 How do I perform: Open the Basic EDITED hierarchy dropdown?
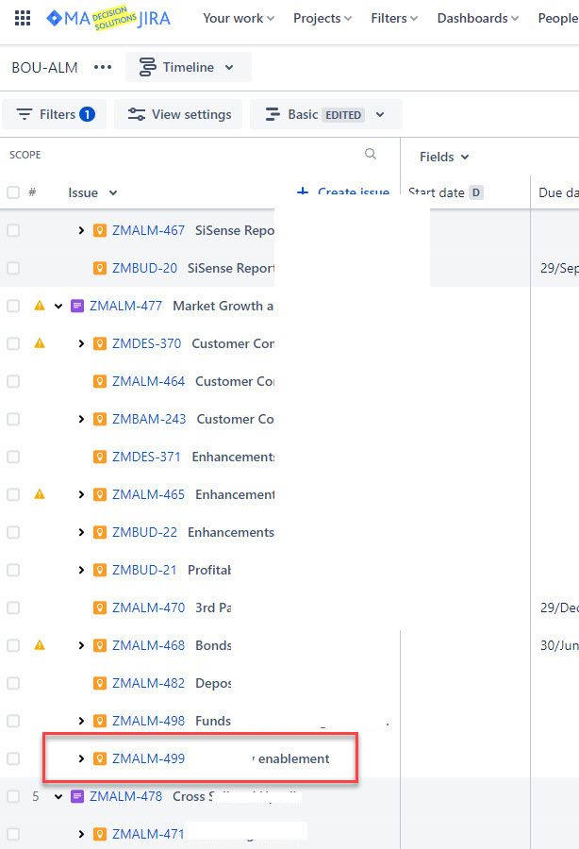325,114
